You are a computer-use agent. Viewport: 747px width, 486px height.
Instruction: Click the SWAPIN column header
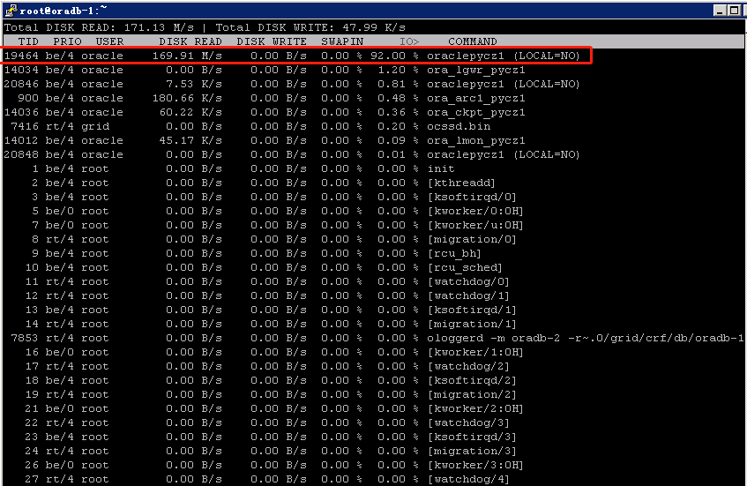tap(342, 41)
